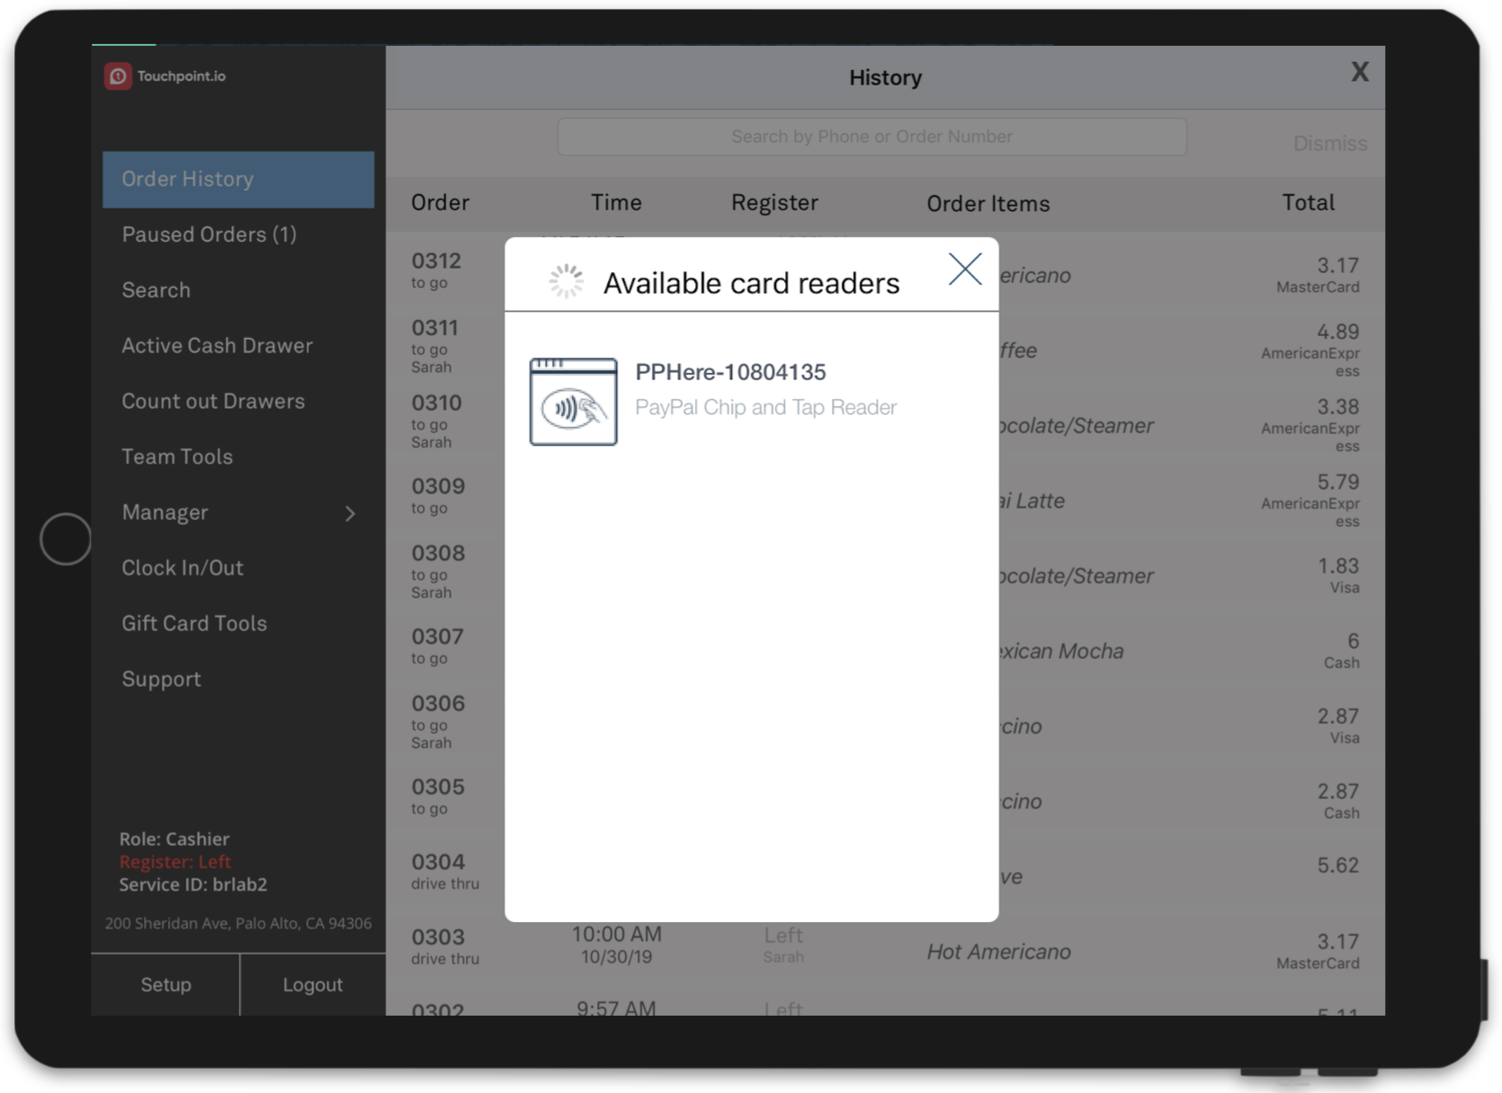This screenshot has height=1093, width=1502.
Task: Tap the tablet home button
Action: [65, 539]
